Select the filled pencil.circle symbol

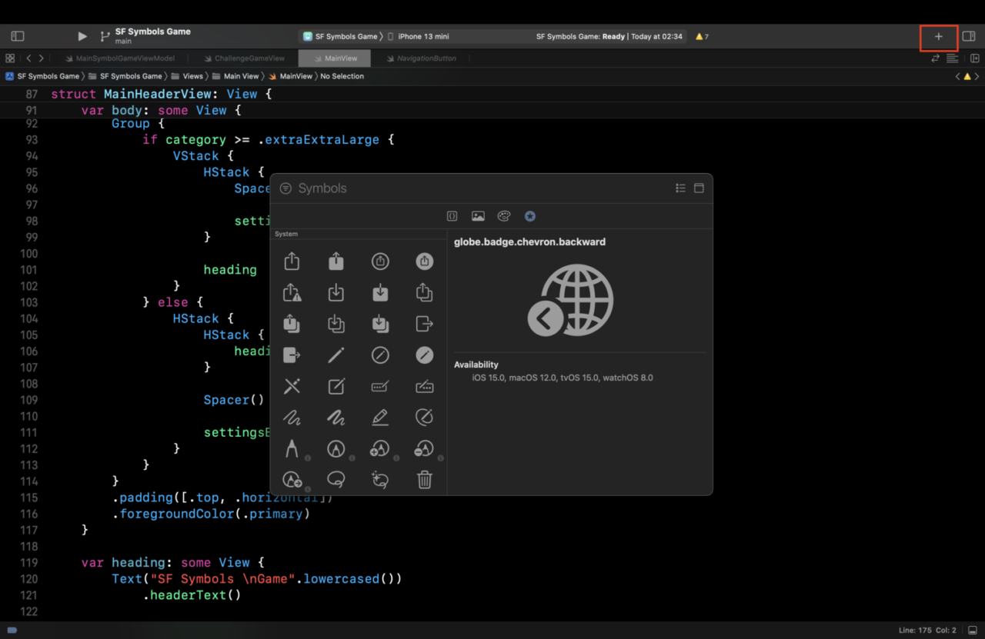click(x=425, y=355)
